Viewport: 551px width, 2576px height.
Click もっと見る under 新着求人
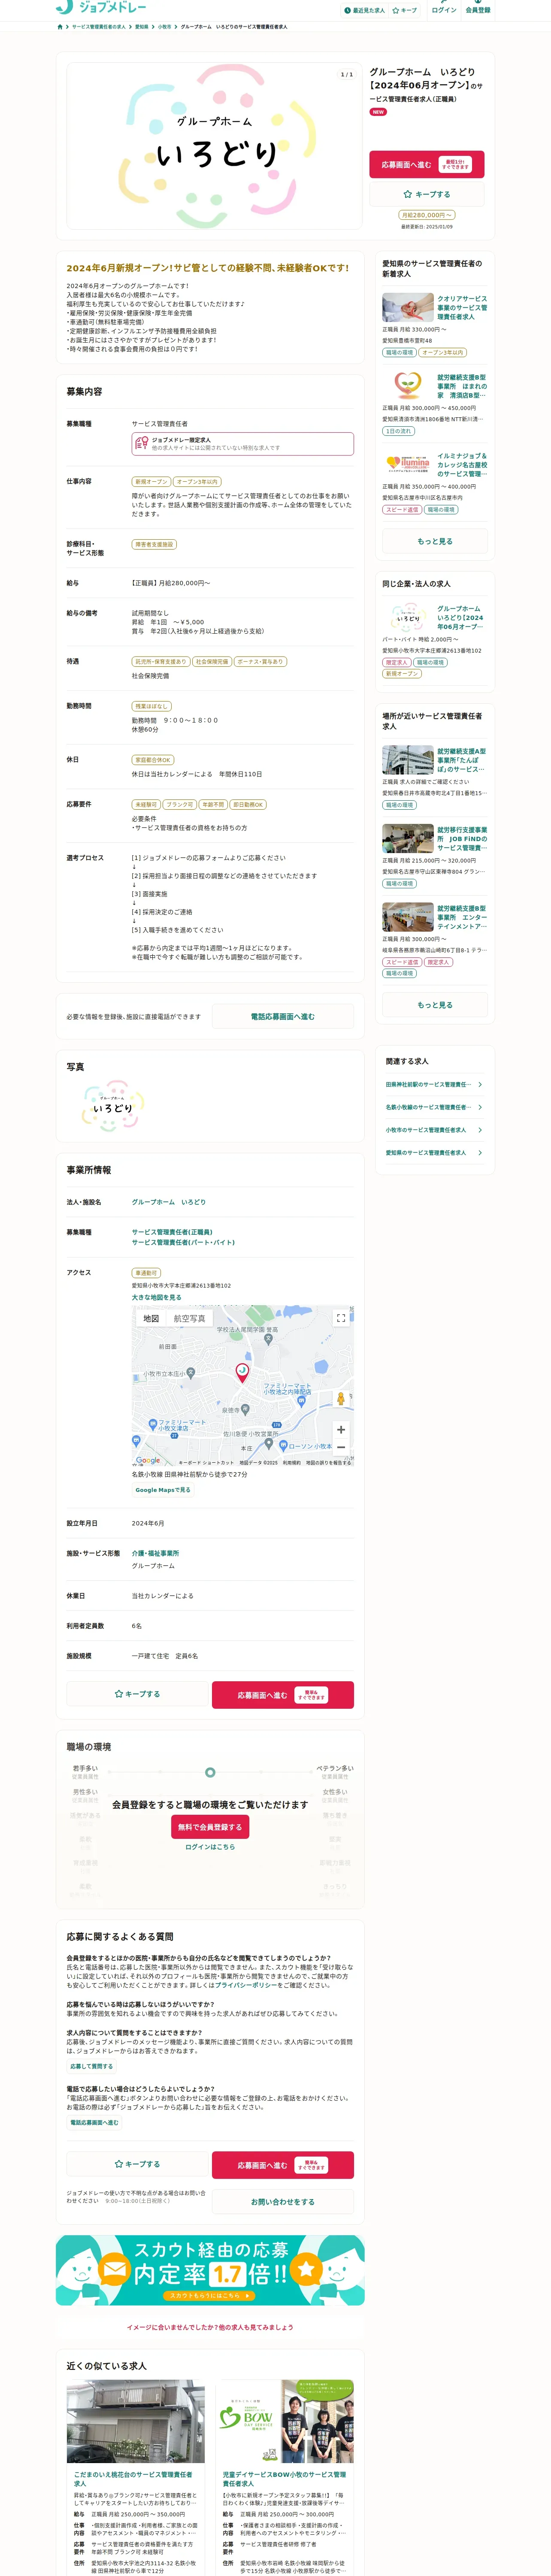tap(435, 541)
